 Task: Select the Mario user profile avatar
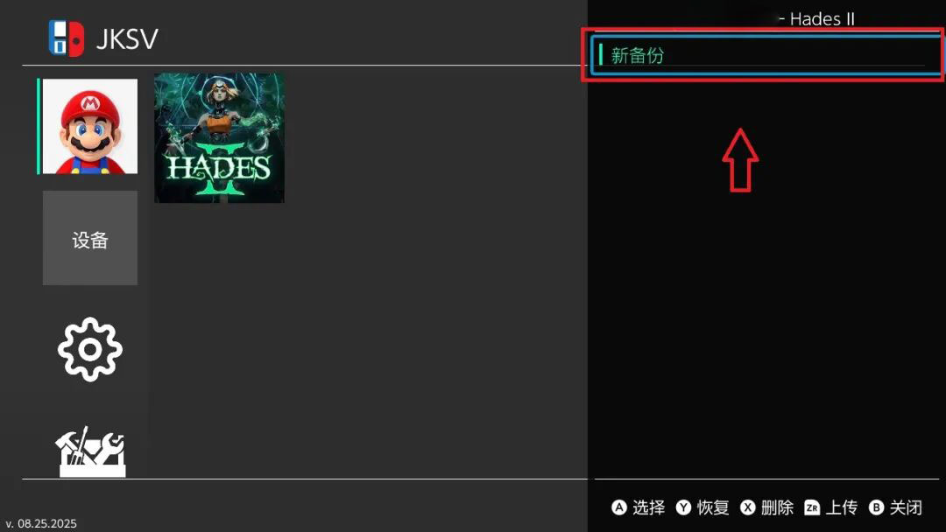click(90, 127)
